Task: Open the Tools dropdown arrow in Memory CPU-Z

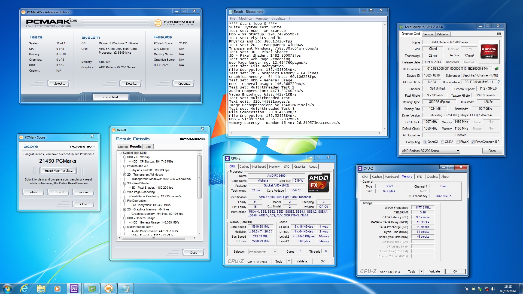Action: (x=421, y=271)
